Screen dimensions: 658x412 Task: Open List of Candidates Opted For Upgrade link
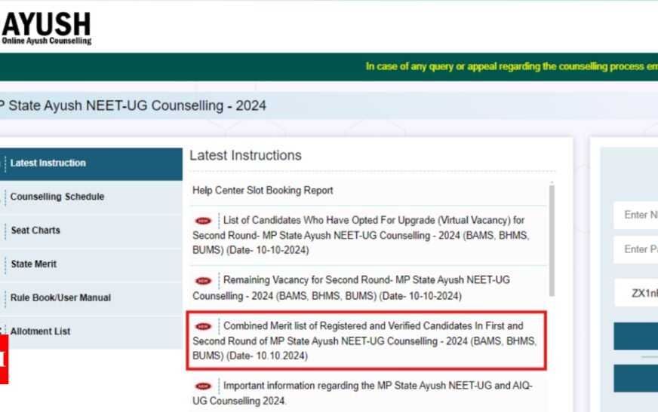click(361, 235)
